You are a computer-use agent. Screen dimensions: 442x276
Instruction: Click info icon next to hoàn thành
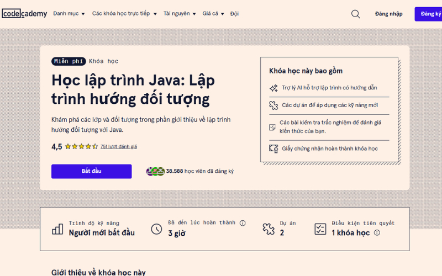pos(243,223)
